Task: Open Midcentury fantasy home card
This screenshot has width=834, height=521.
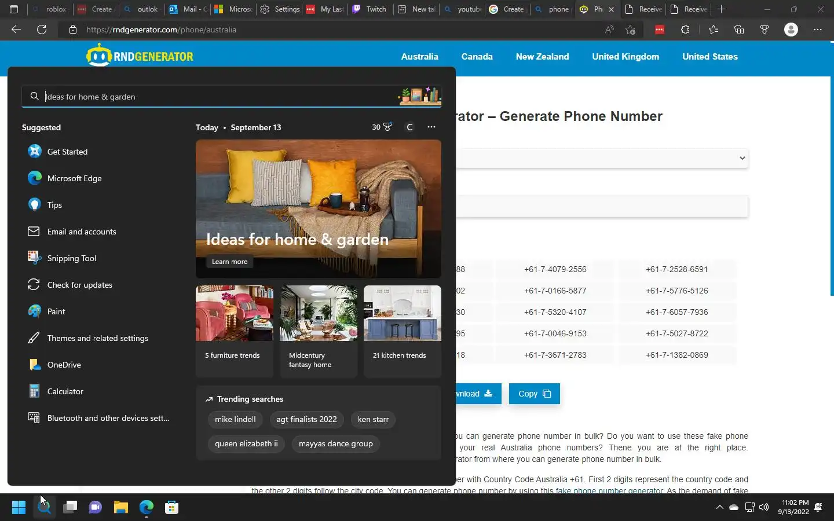Action: (x=319, y=331)
